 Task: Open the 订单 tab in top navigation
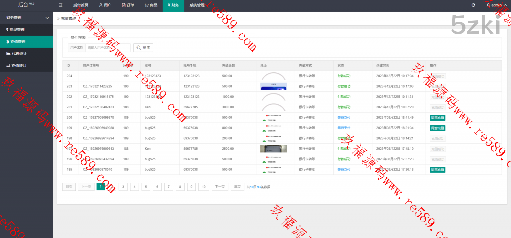click(128, 5)
